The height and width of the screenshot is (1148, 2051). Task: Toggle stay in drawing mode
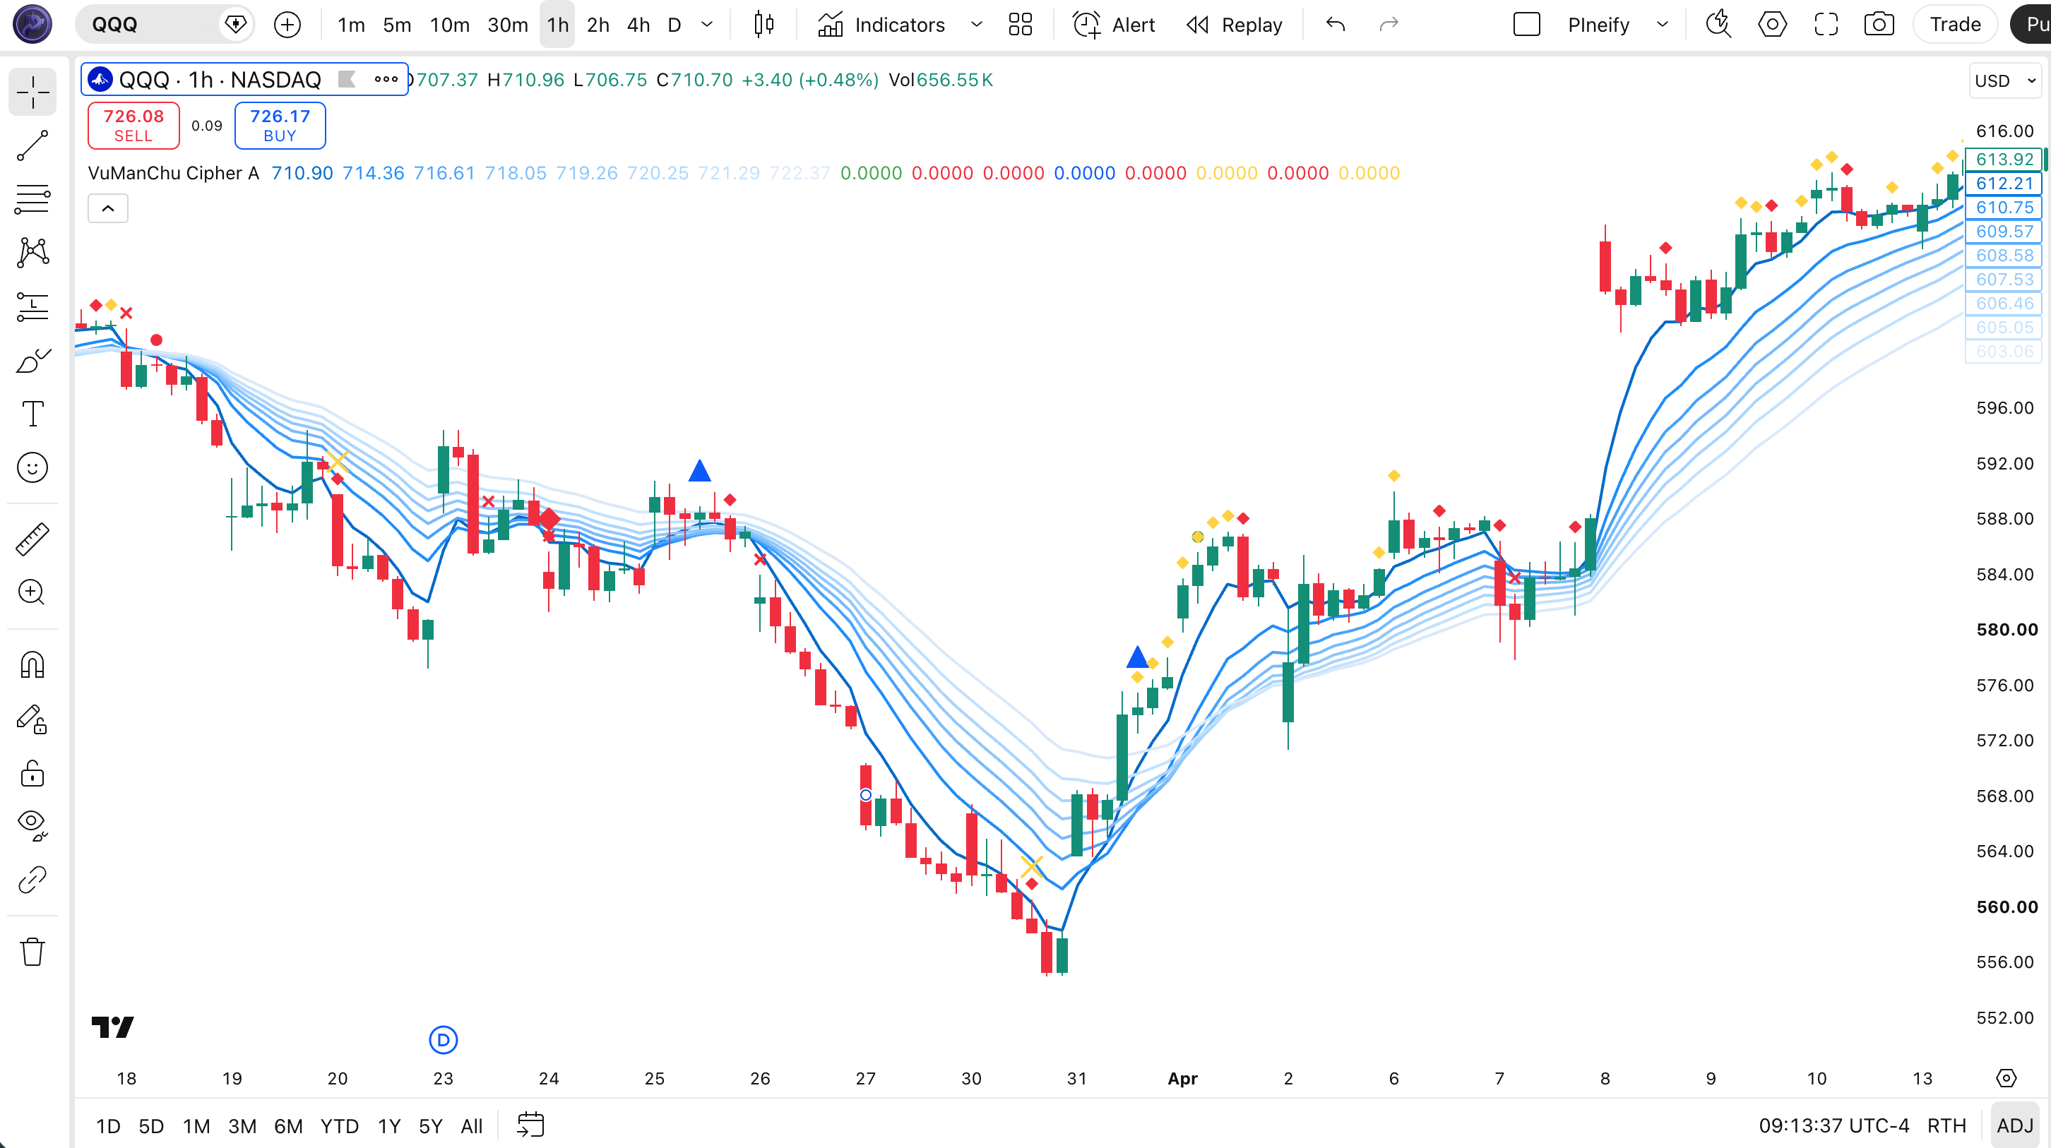tap(32, 719)
